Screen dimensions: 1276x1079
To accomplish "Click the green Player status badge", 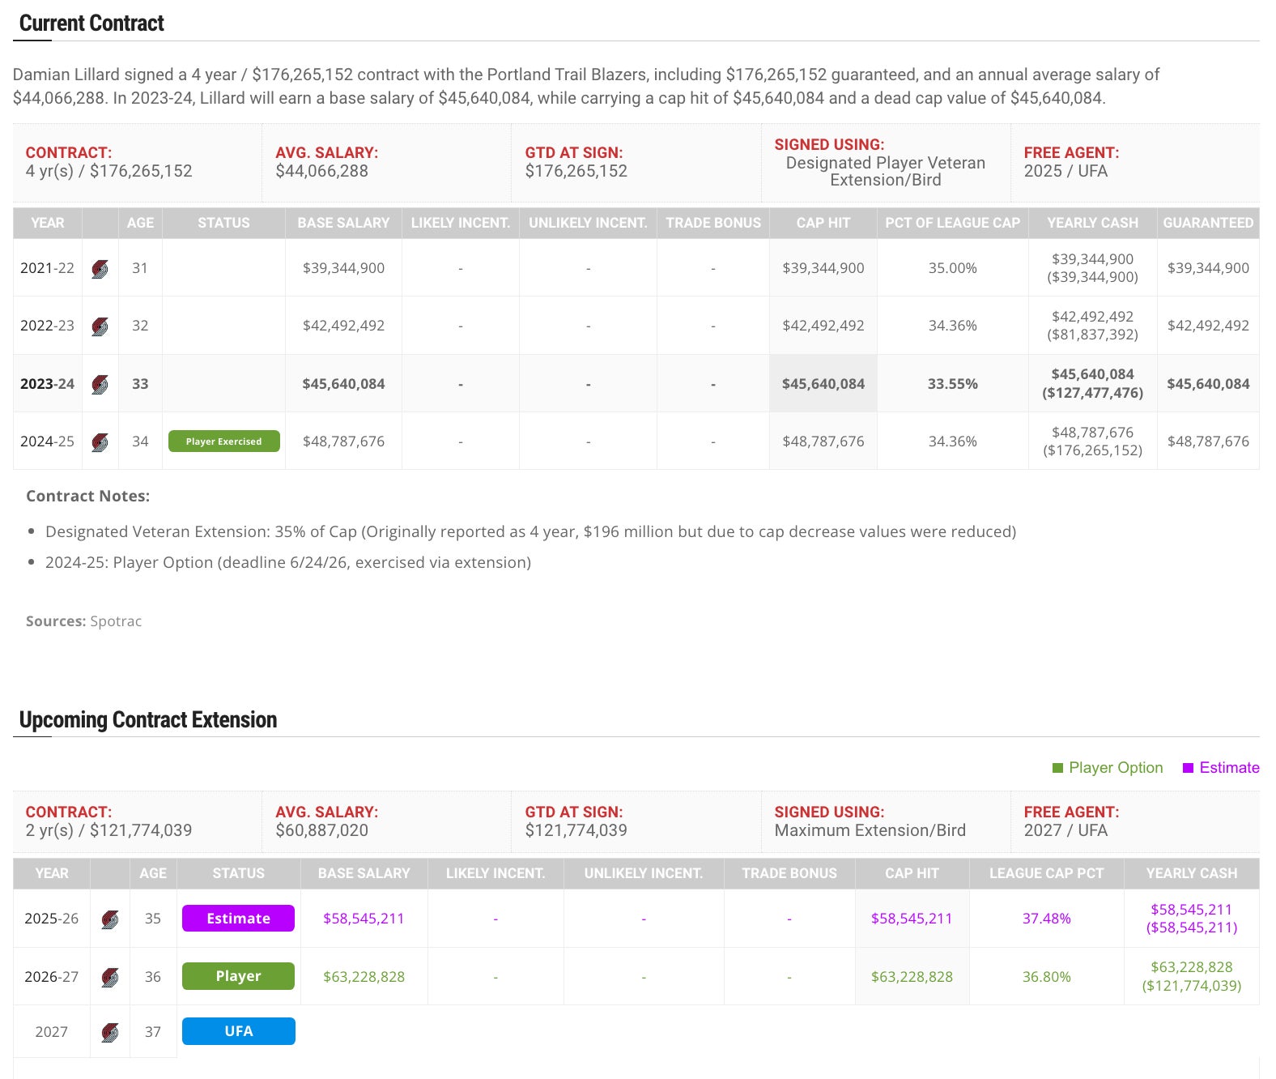I will (x=238, y=976).
